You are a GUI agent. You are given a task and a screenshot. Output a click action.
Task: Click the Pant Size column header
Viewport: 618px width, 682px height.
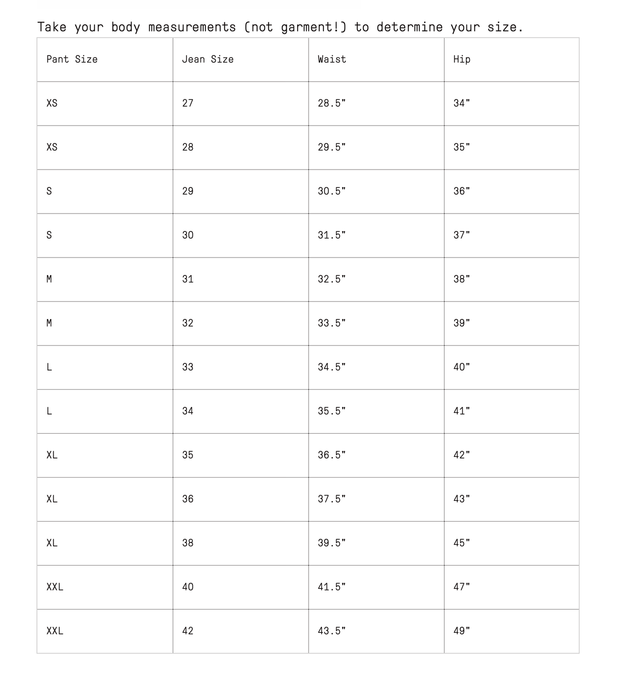[x=72, y=59]
